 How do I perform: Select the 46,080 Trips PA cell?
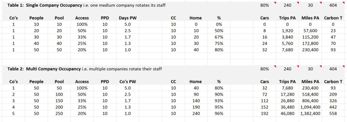[287, 114]
